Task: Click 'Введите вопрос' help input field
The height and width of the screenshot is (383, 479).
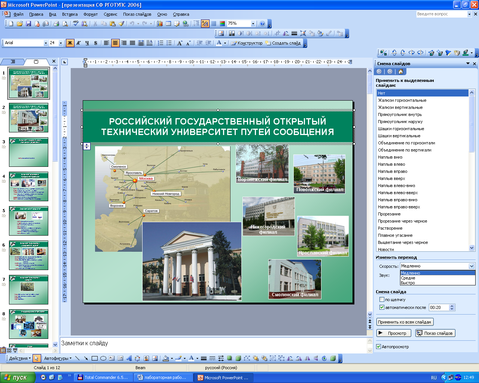Action: pyautogui.click(x=442, y=14)
